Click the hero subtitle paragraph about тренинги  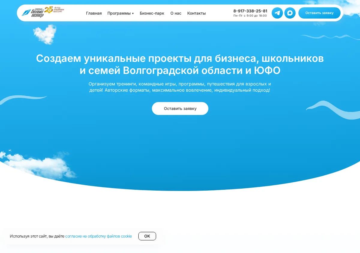tap(180, 87)
